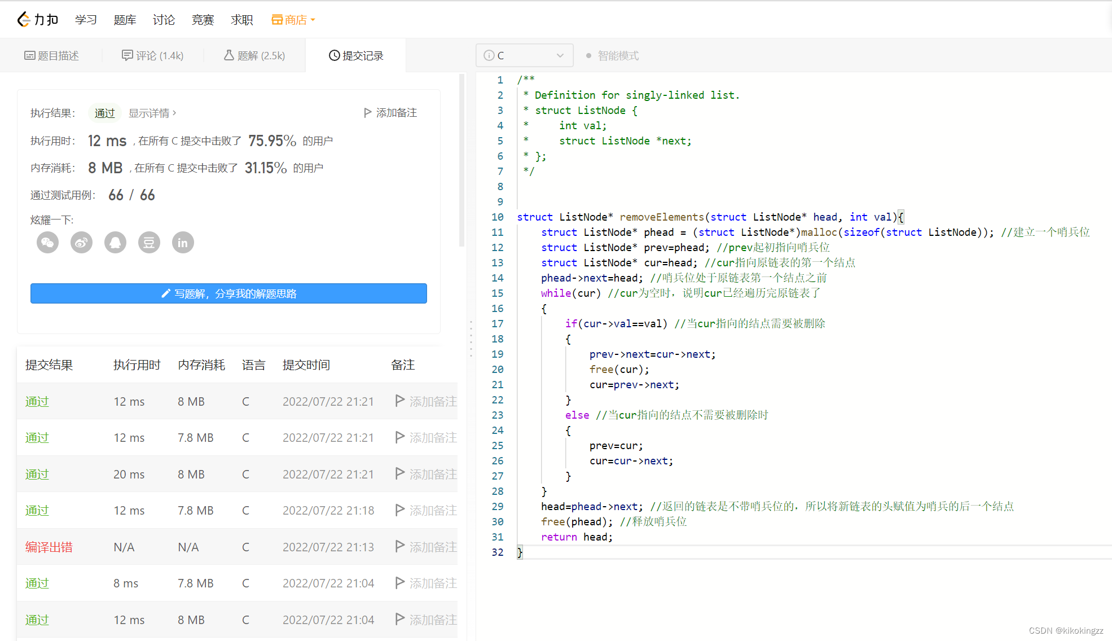The height and width of the screenshot is (641, 1112).
Task: Share result on LinkedIn
Action: pyautogui.click(x=183, y=243)
